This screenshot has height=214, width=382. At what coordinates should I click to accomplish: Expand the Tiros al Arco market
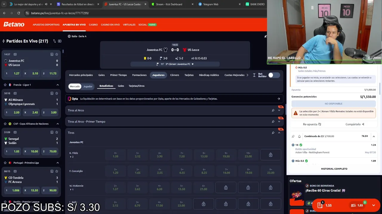click(279, 110)
